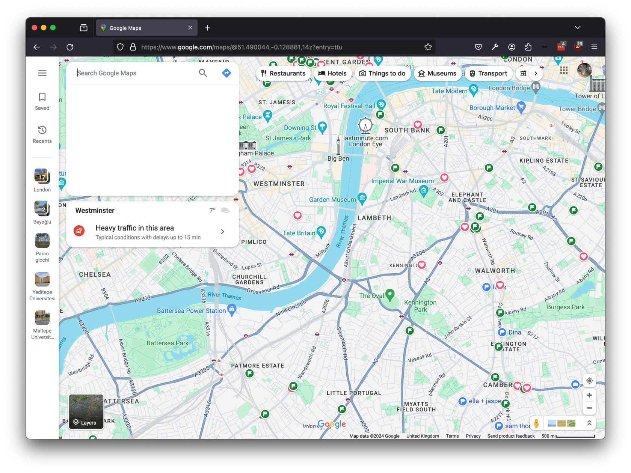Switch map Layers to satellite
This screenshot has width=631, height=473.
click(86, 411)
